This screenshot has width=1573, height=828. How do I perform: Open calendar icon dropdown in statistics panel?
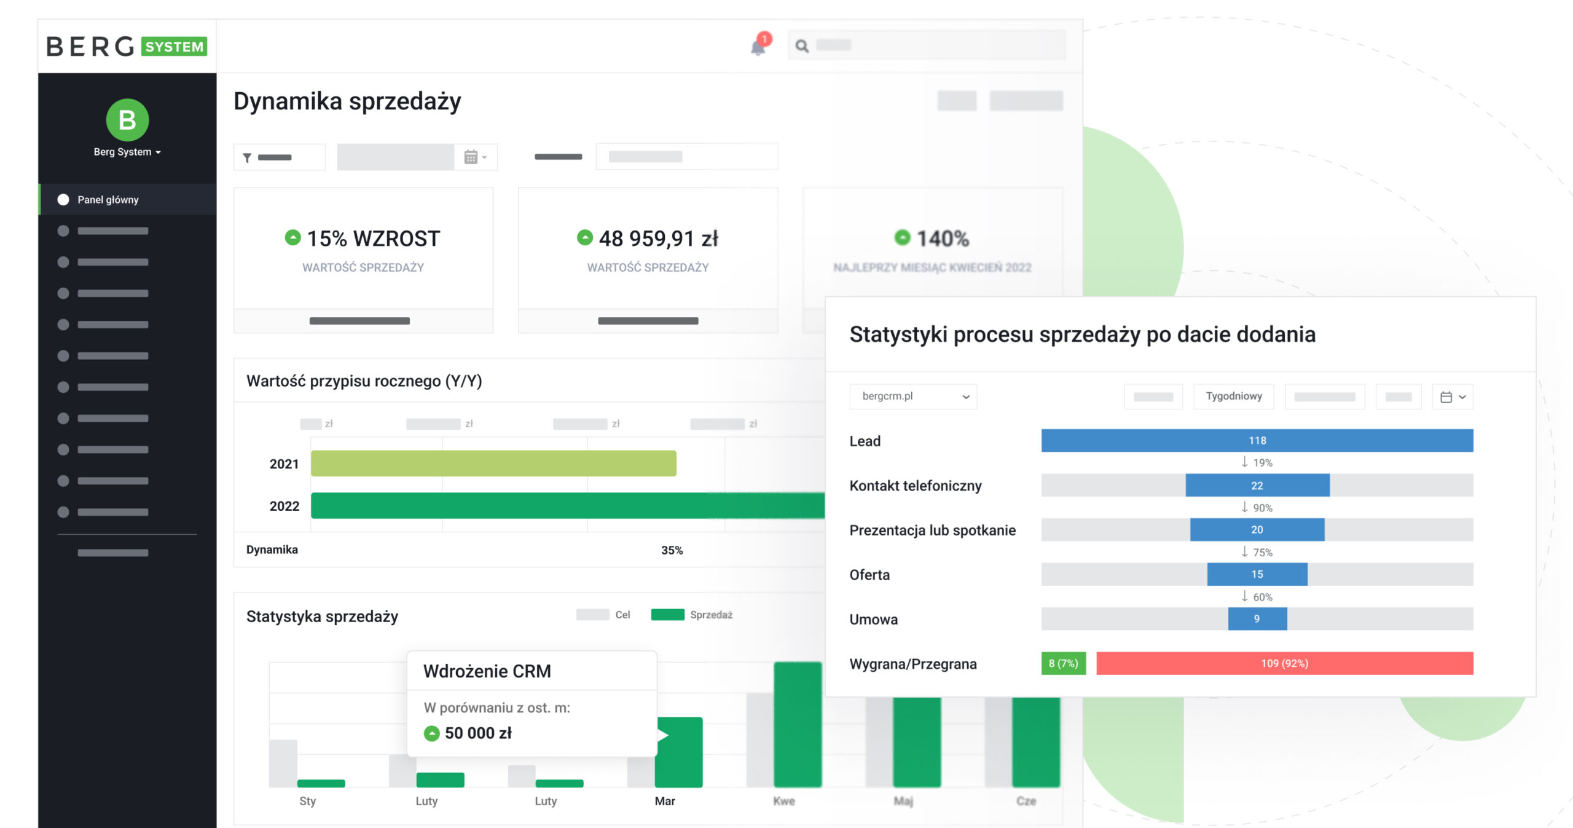(x=1452, y=397)
